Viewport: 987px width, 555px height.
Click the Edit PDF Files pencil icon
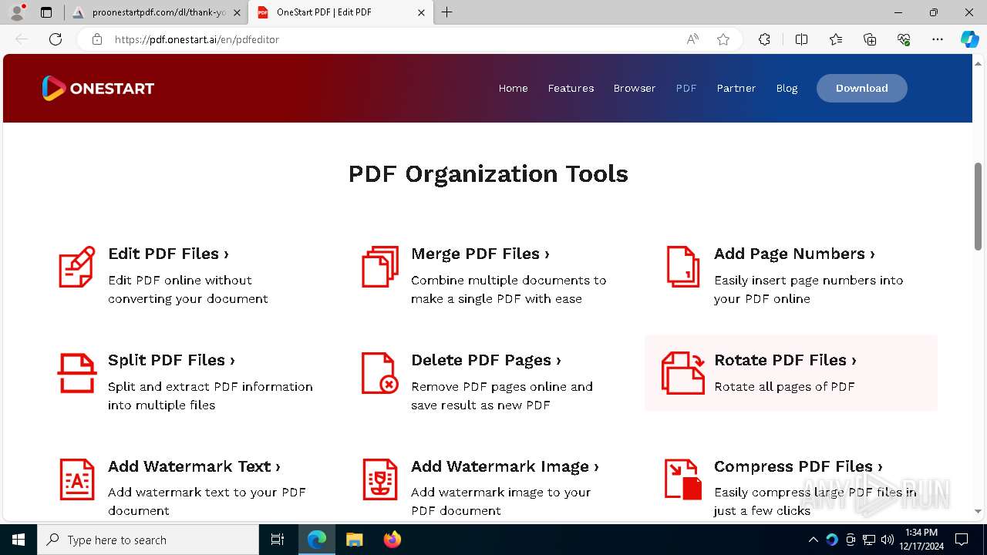(x=77, y=267)
